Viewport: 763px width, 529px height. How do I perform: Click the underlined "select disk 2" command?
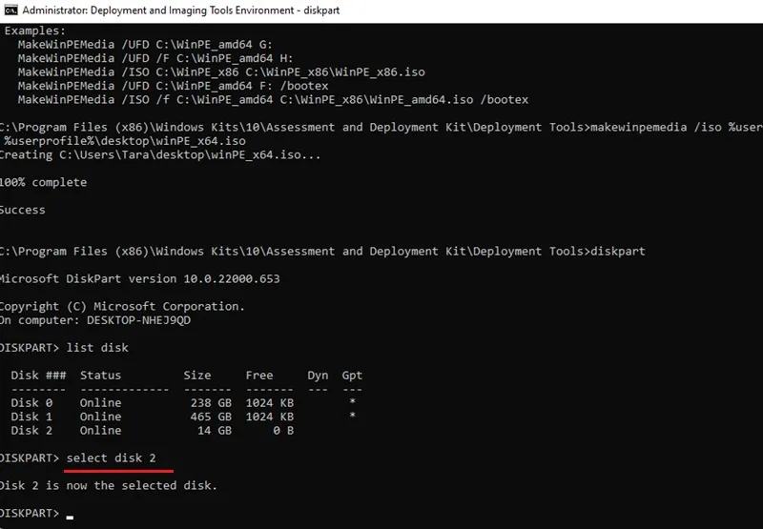(x=111, y=458)
